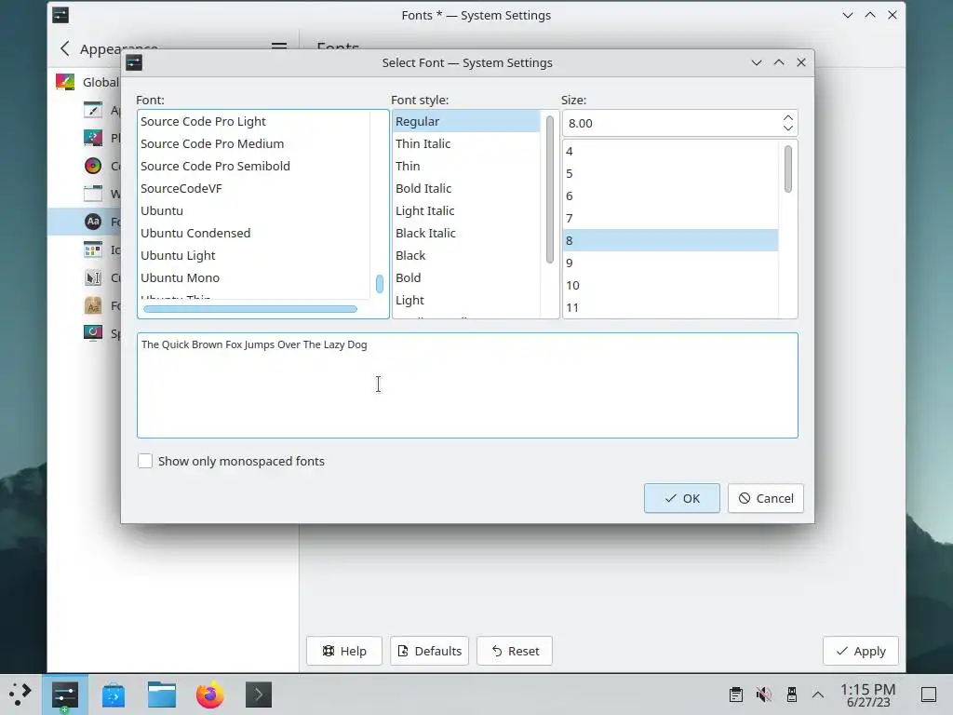Click Show Desktop icon in taskbar
Image resolution: width=953 pixels, height=715 pixels.
point(929,695)
